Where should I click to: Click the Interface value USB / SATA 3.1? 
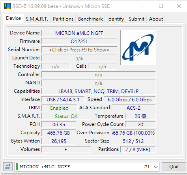[x=63, y=100]
